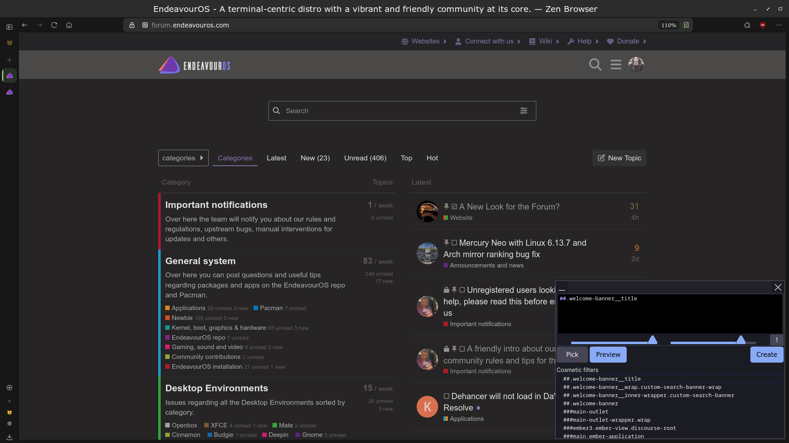
Task: Close the uBlock element picker dialog
Action: point(778,288)
